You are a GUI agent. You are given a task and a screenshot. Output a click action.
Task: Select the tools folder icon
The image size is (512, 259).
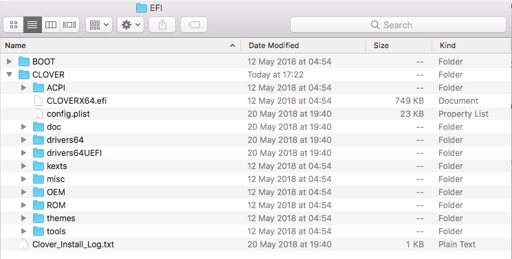(x=38, y=232)
